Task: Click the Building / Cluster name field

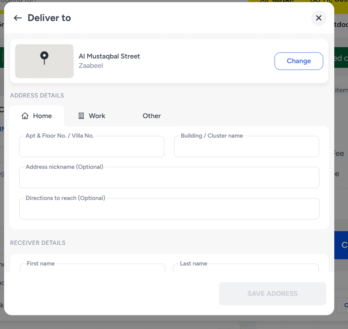Action: pos(246,147)
